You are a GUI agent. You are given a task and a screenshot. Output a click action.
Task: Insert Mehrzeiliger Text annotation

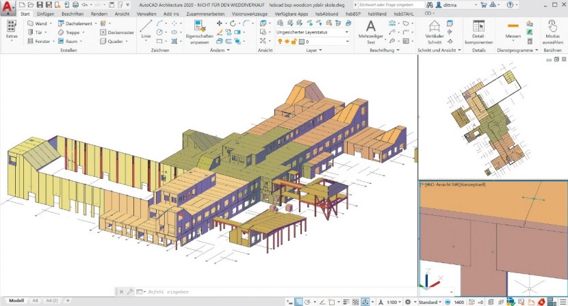(x=370, y=31)
